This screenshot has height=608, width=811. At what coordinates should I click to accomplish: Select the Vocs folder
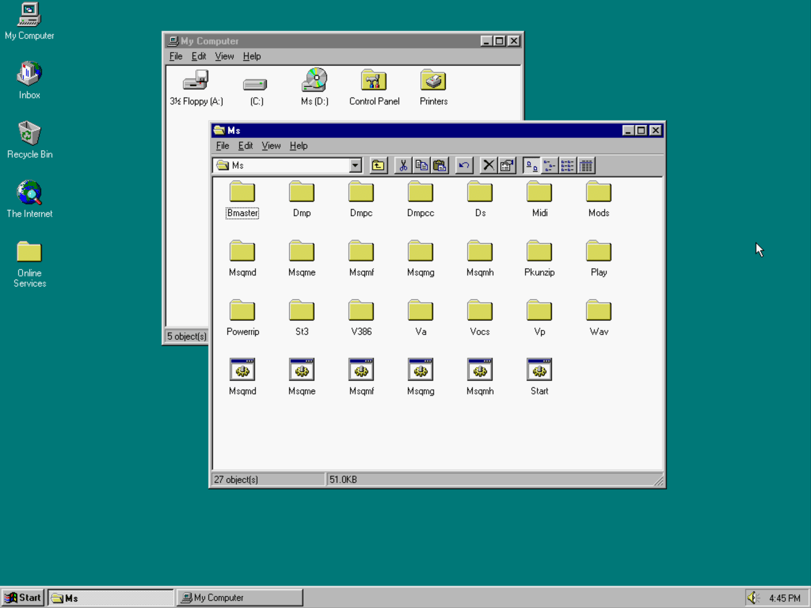(480, 318)
